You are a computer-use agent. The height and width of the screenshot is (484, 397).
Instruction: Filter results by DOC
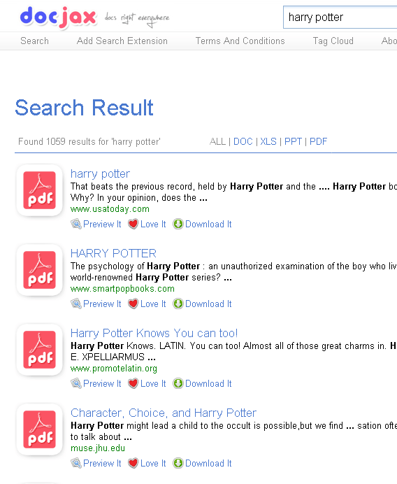(243, 141)
